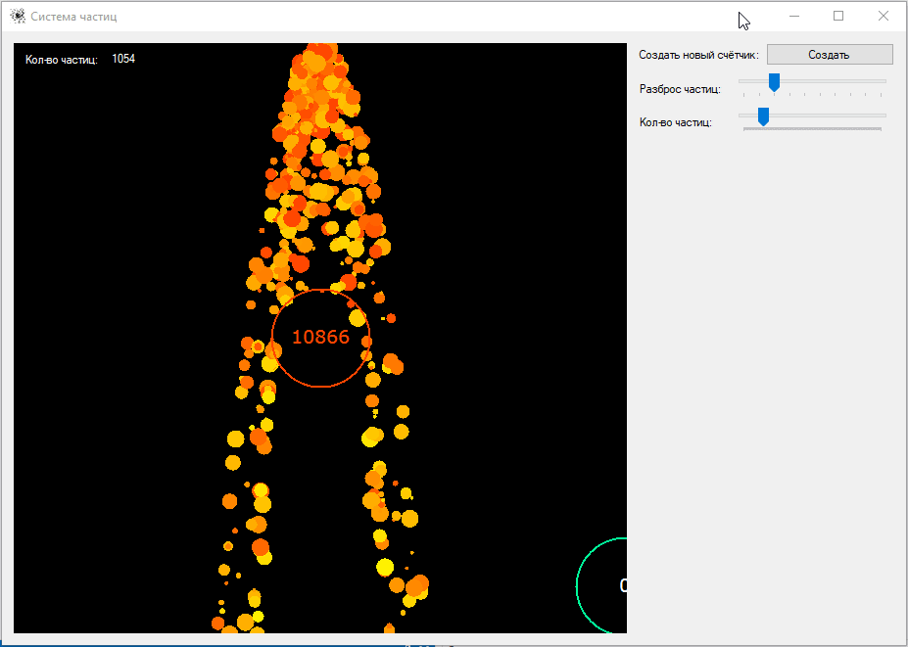Click the right end of the "Кол-во частиц" track
Screen dimensions: 908x647
click(x=883, y=116)
